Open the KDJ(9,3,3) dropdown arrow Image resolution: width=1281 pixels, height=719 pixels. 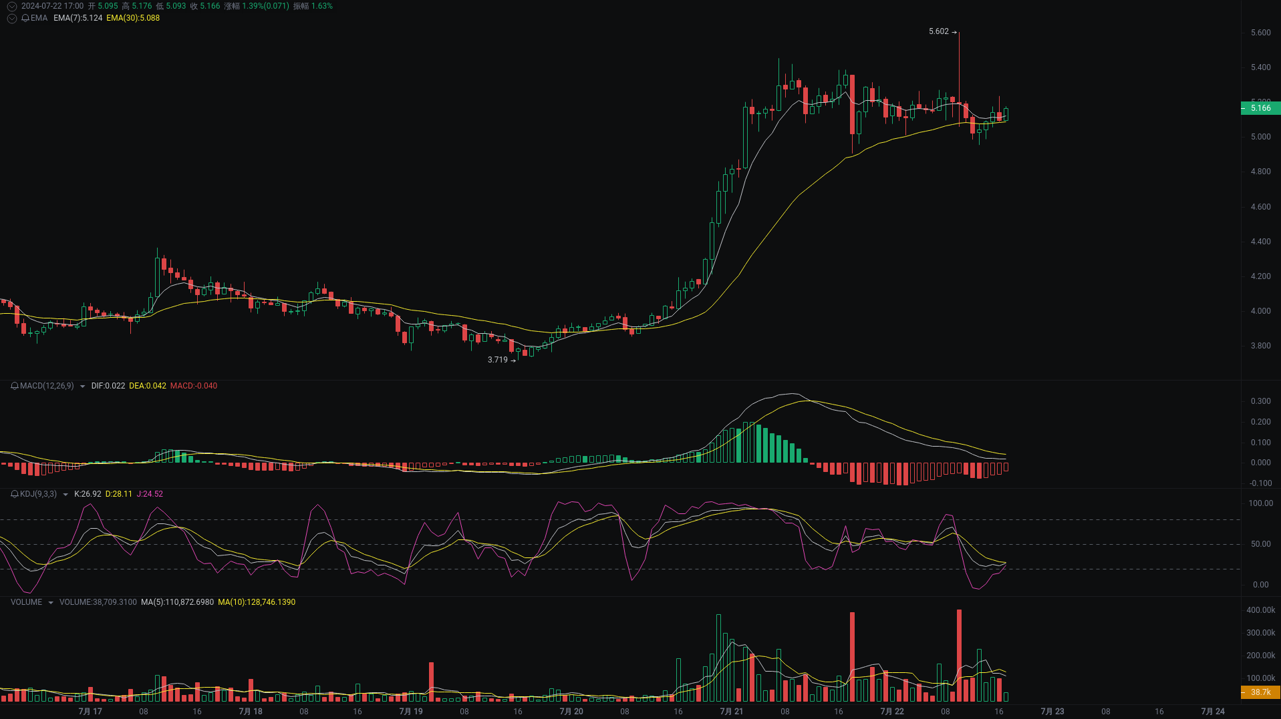coord(65,495)
